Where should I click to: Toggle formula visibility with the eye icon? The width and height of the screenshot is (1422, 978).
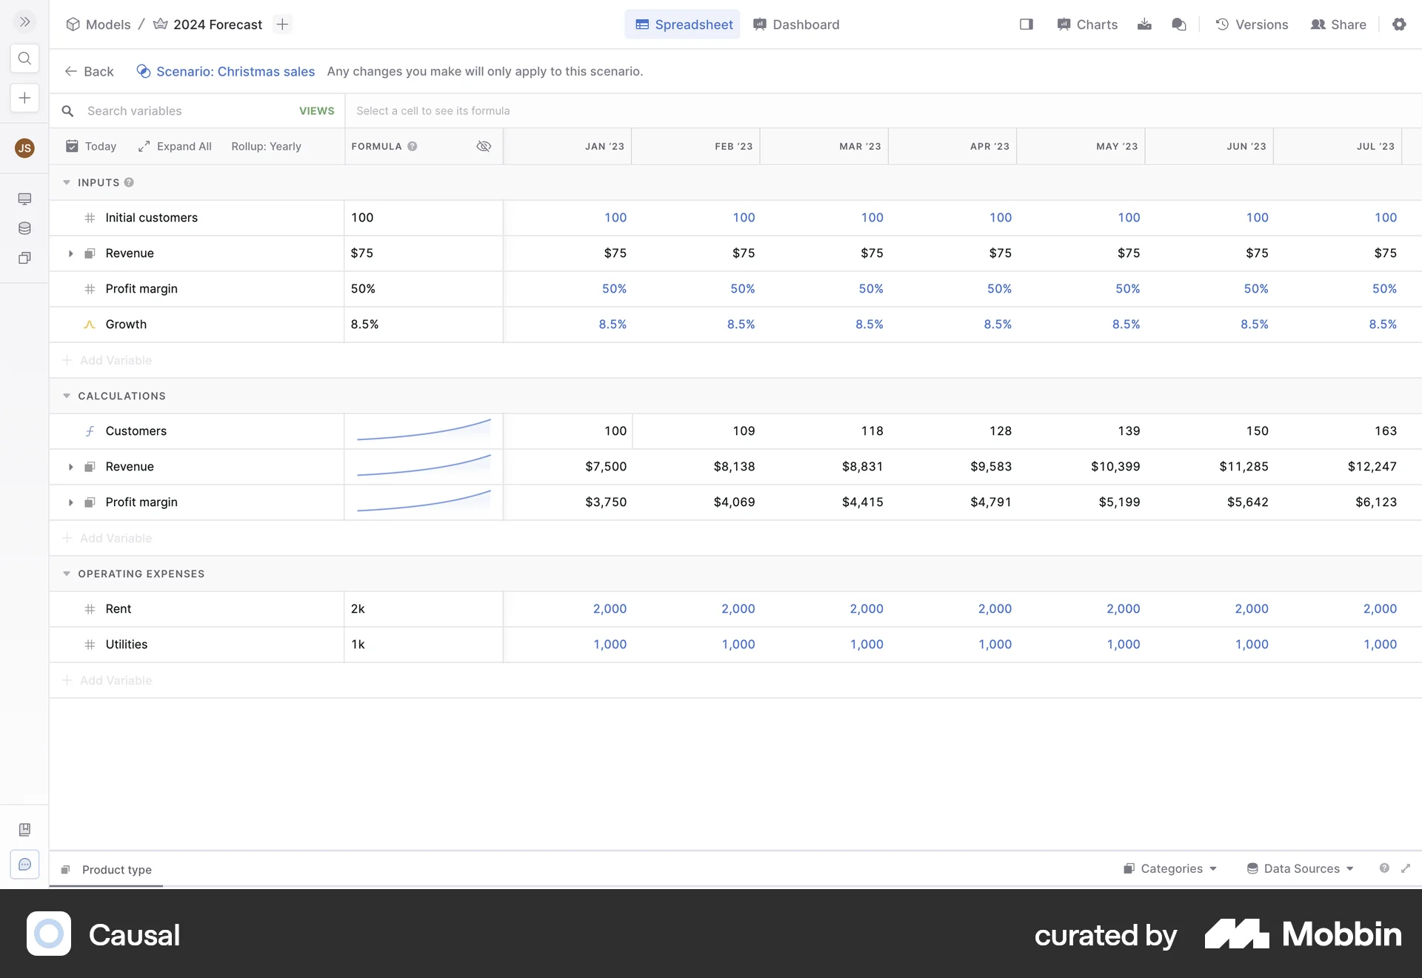484,146
